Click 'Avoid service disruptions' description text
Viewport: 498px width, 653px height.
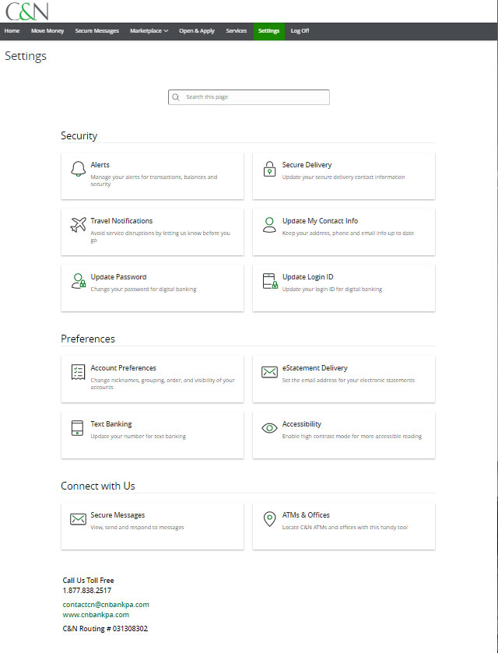160,237
